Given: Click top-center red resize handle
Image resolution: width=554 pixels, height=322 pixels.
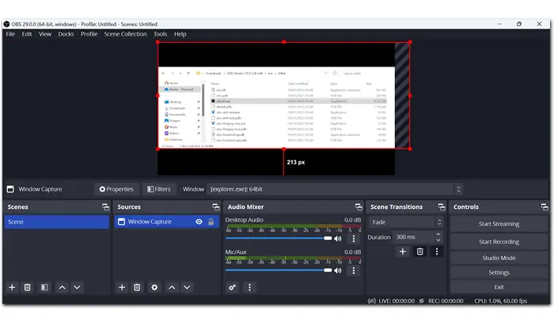Looking at the screenshot, I should [x=284, y=42].
